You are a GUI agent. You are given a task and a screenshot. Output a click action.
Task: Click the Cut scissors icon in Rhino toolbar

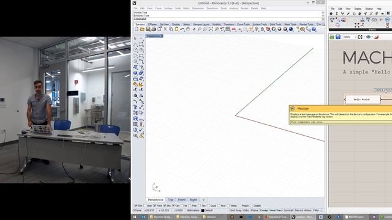click(x=165, y=29)
